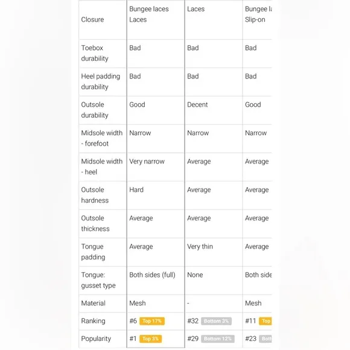
Task: Click the #32 ranking number
Action: (192, 321)
